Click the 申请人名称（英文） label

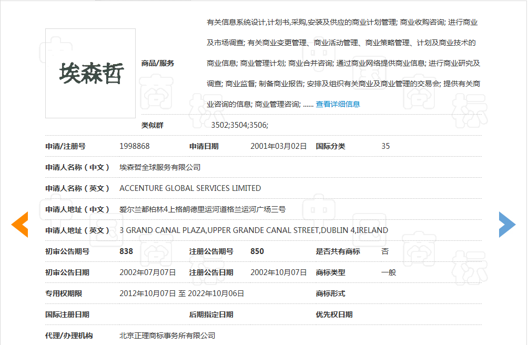(x=77, y=188)
